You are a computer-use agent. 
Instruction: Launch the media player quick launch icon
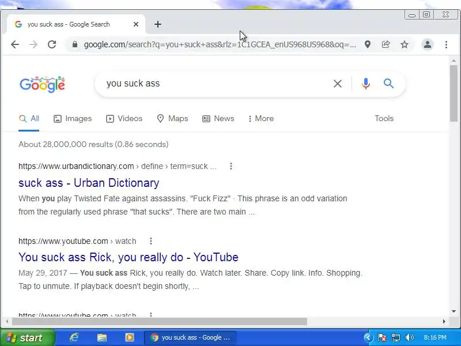pyautogui.click(x=130, y=337)
